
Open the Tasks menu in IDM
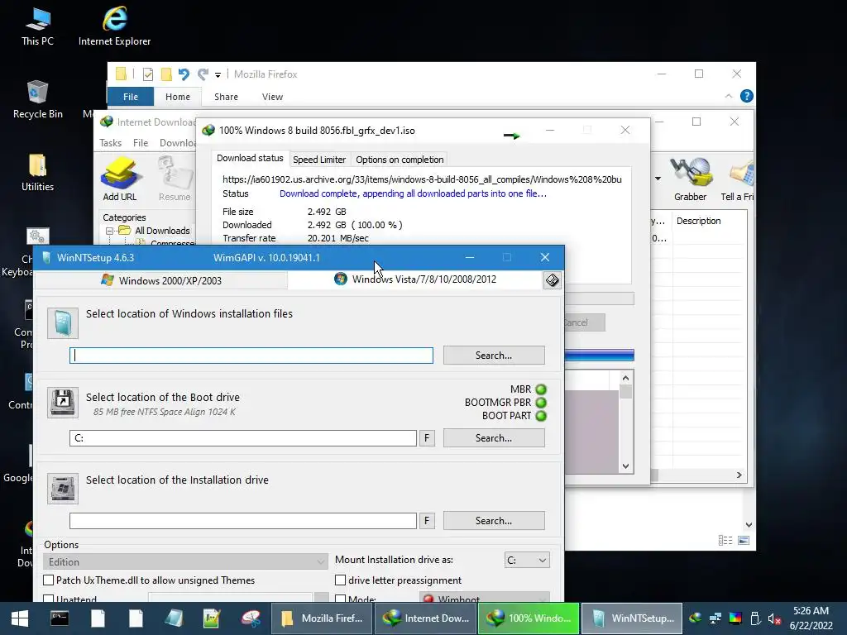(110, 142)
